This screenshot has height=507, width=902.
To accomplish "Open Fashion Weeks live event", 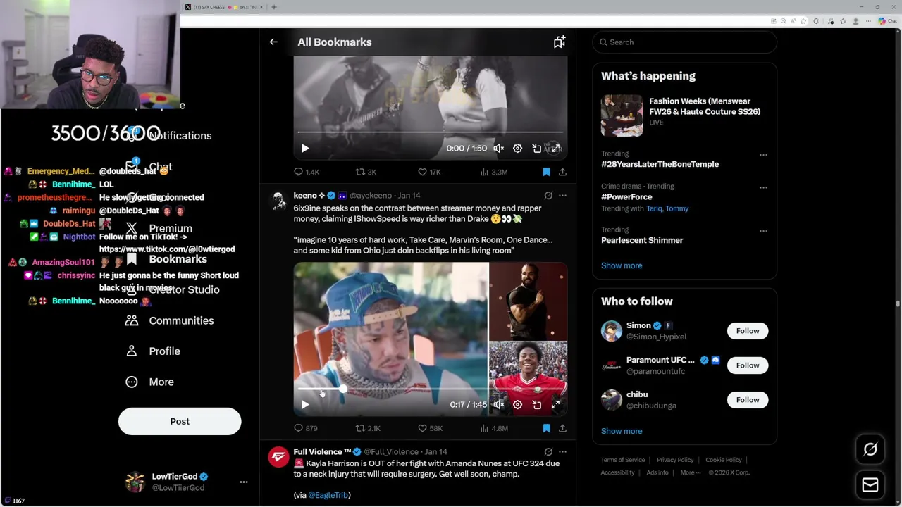I will coord(684,115).
